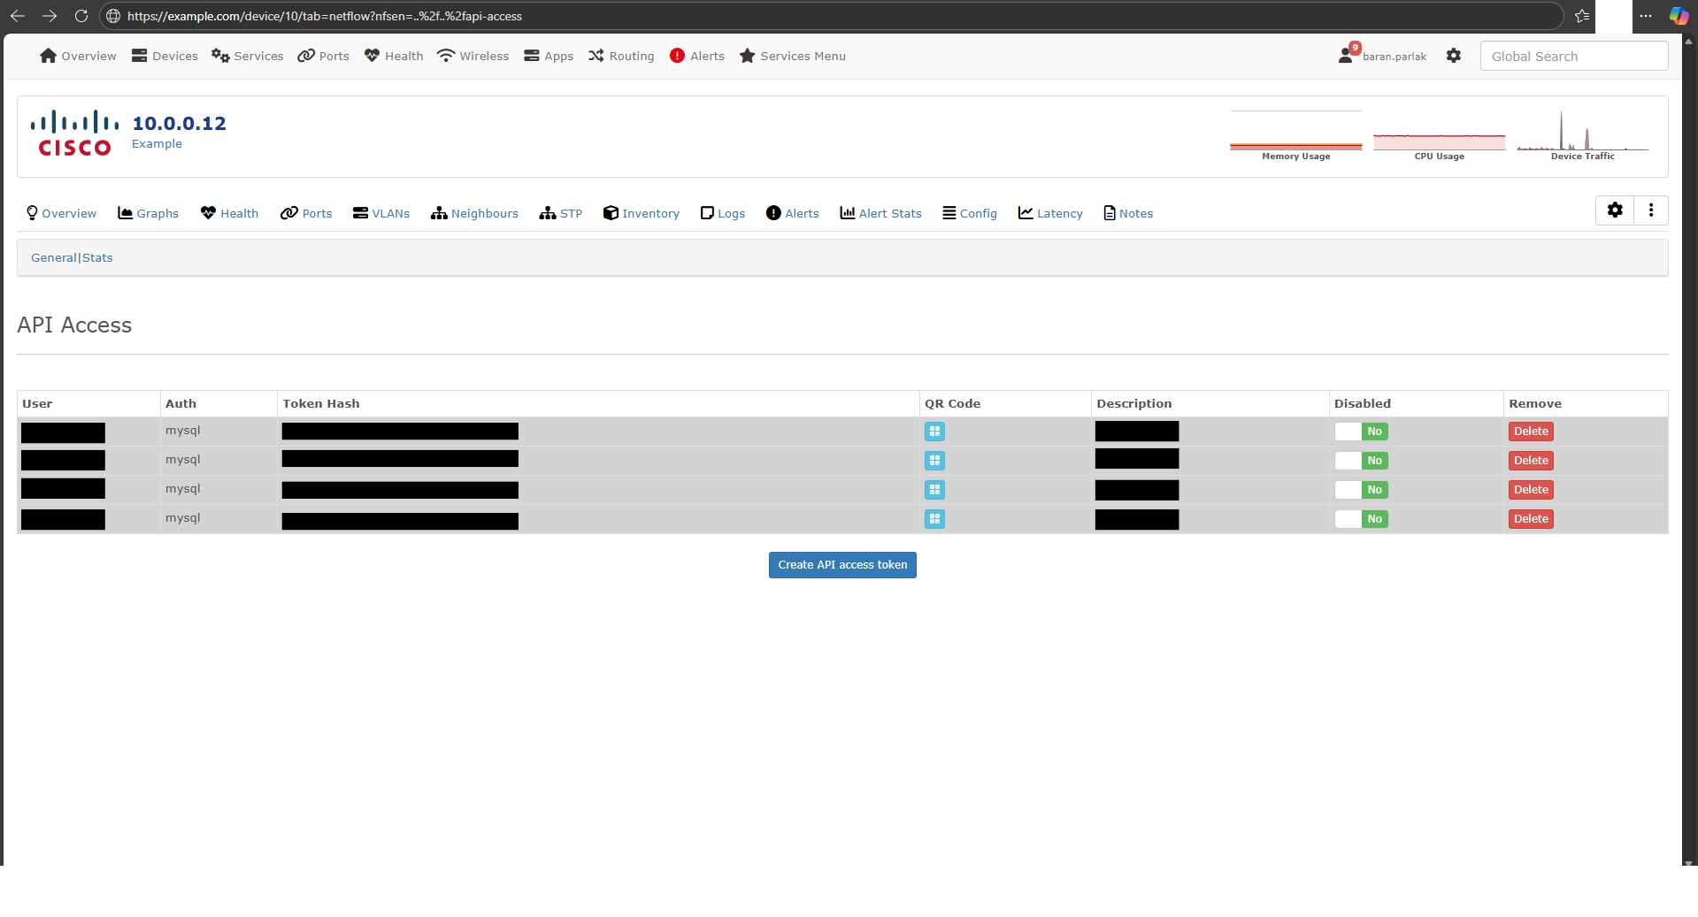The width and height of the screenshot is (1698, 917).
Task: Open the Wireless menu
Action: point(473,56)
